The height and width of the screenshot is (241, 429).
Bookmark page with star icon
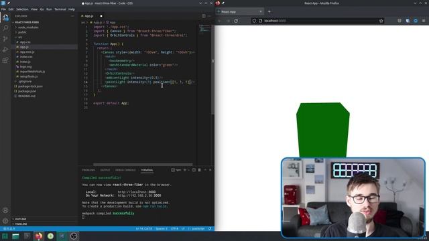point(381,21)
